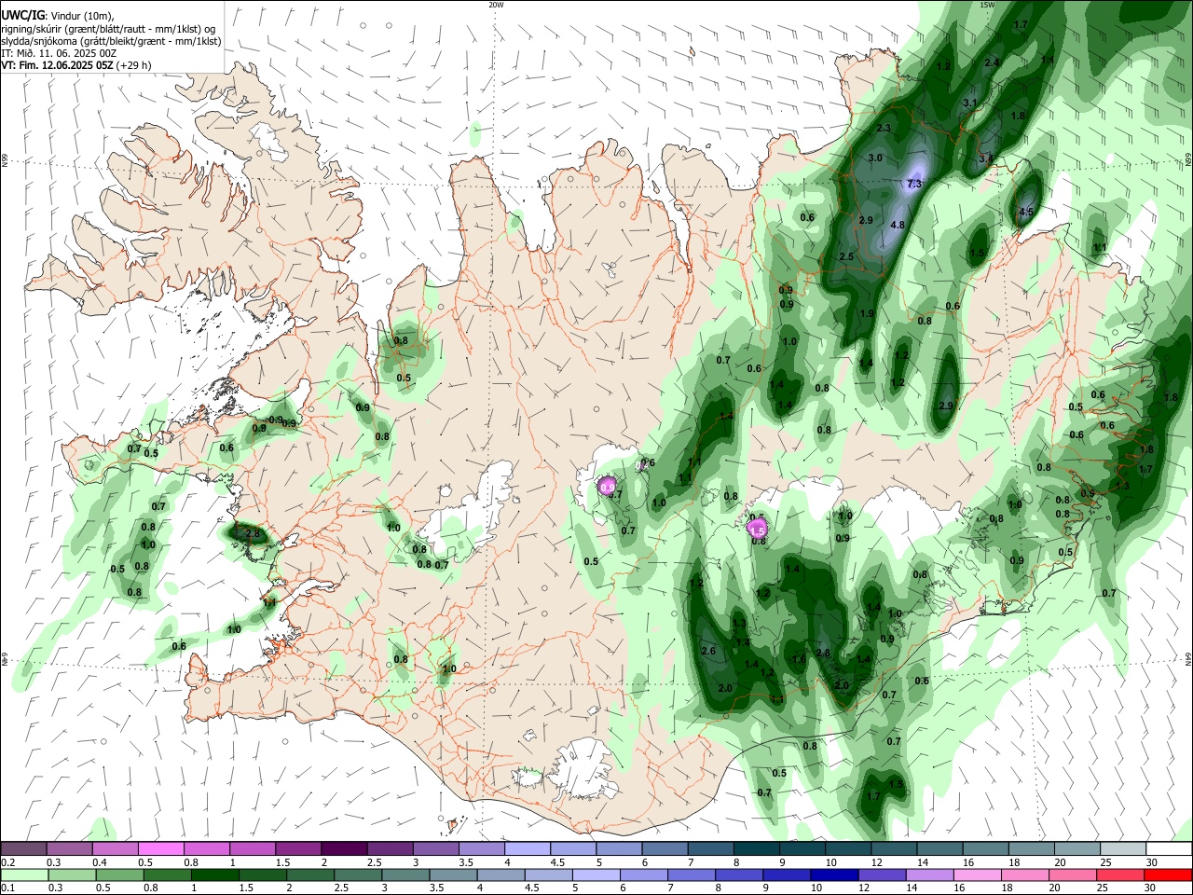Select the 2.5 rainfall value on the map
Screen dimensions: 1193x895
point(846,256)
